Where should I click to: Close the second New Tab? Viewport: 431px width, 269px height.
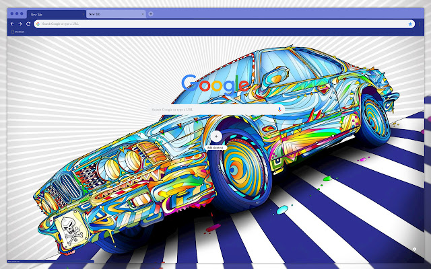(x=143, y=14)
